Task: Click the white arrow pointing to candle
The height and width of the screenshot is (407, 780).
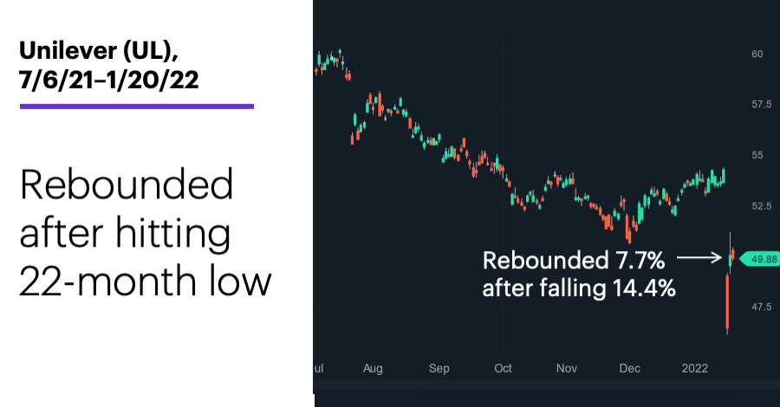Action: (699, 257)
